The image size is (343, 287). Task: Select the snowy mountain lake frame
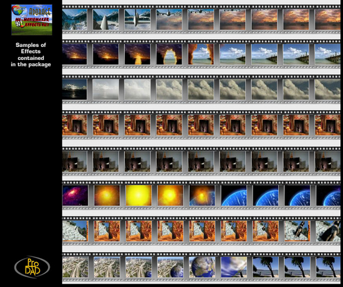click(x=74, y=19)
